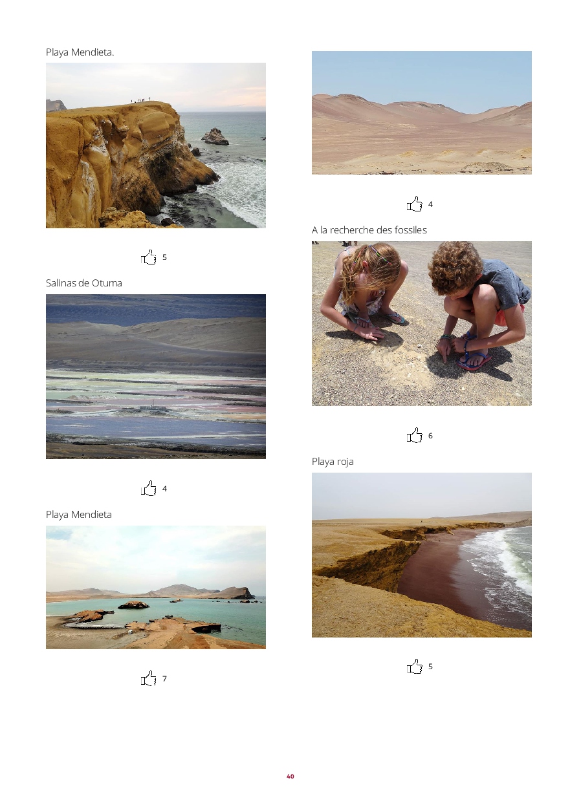This screenshot has height=794, width=581.
Task: Select 'Playa Mendieta' caption above bay photo
Action: 79,515
